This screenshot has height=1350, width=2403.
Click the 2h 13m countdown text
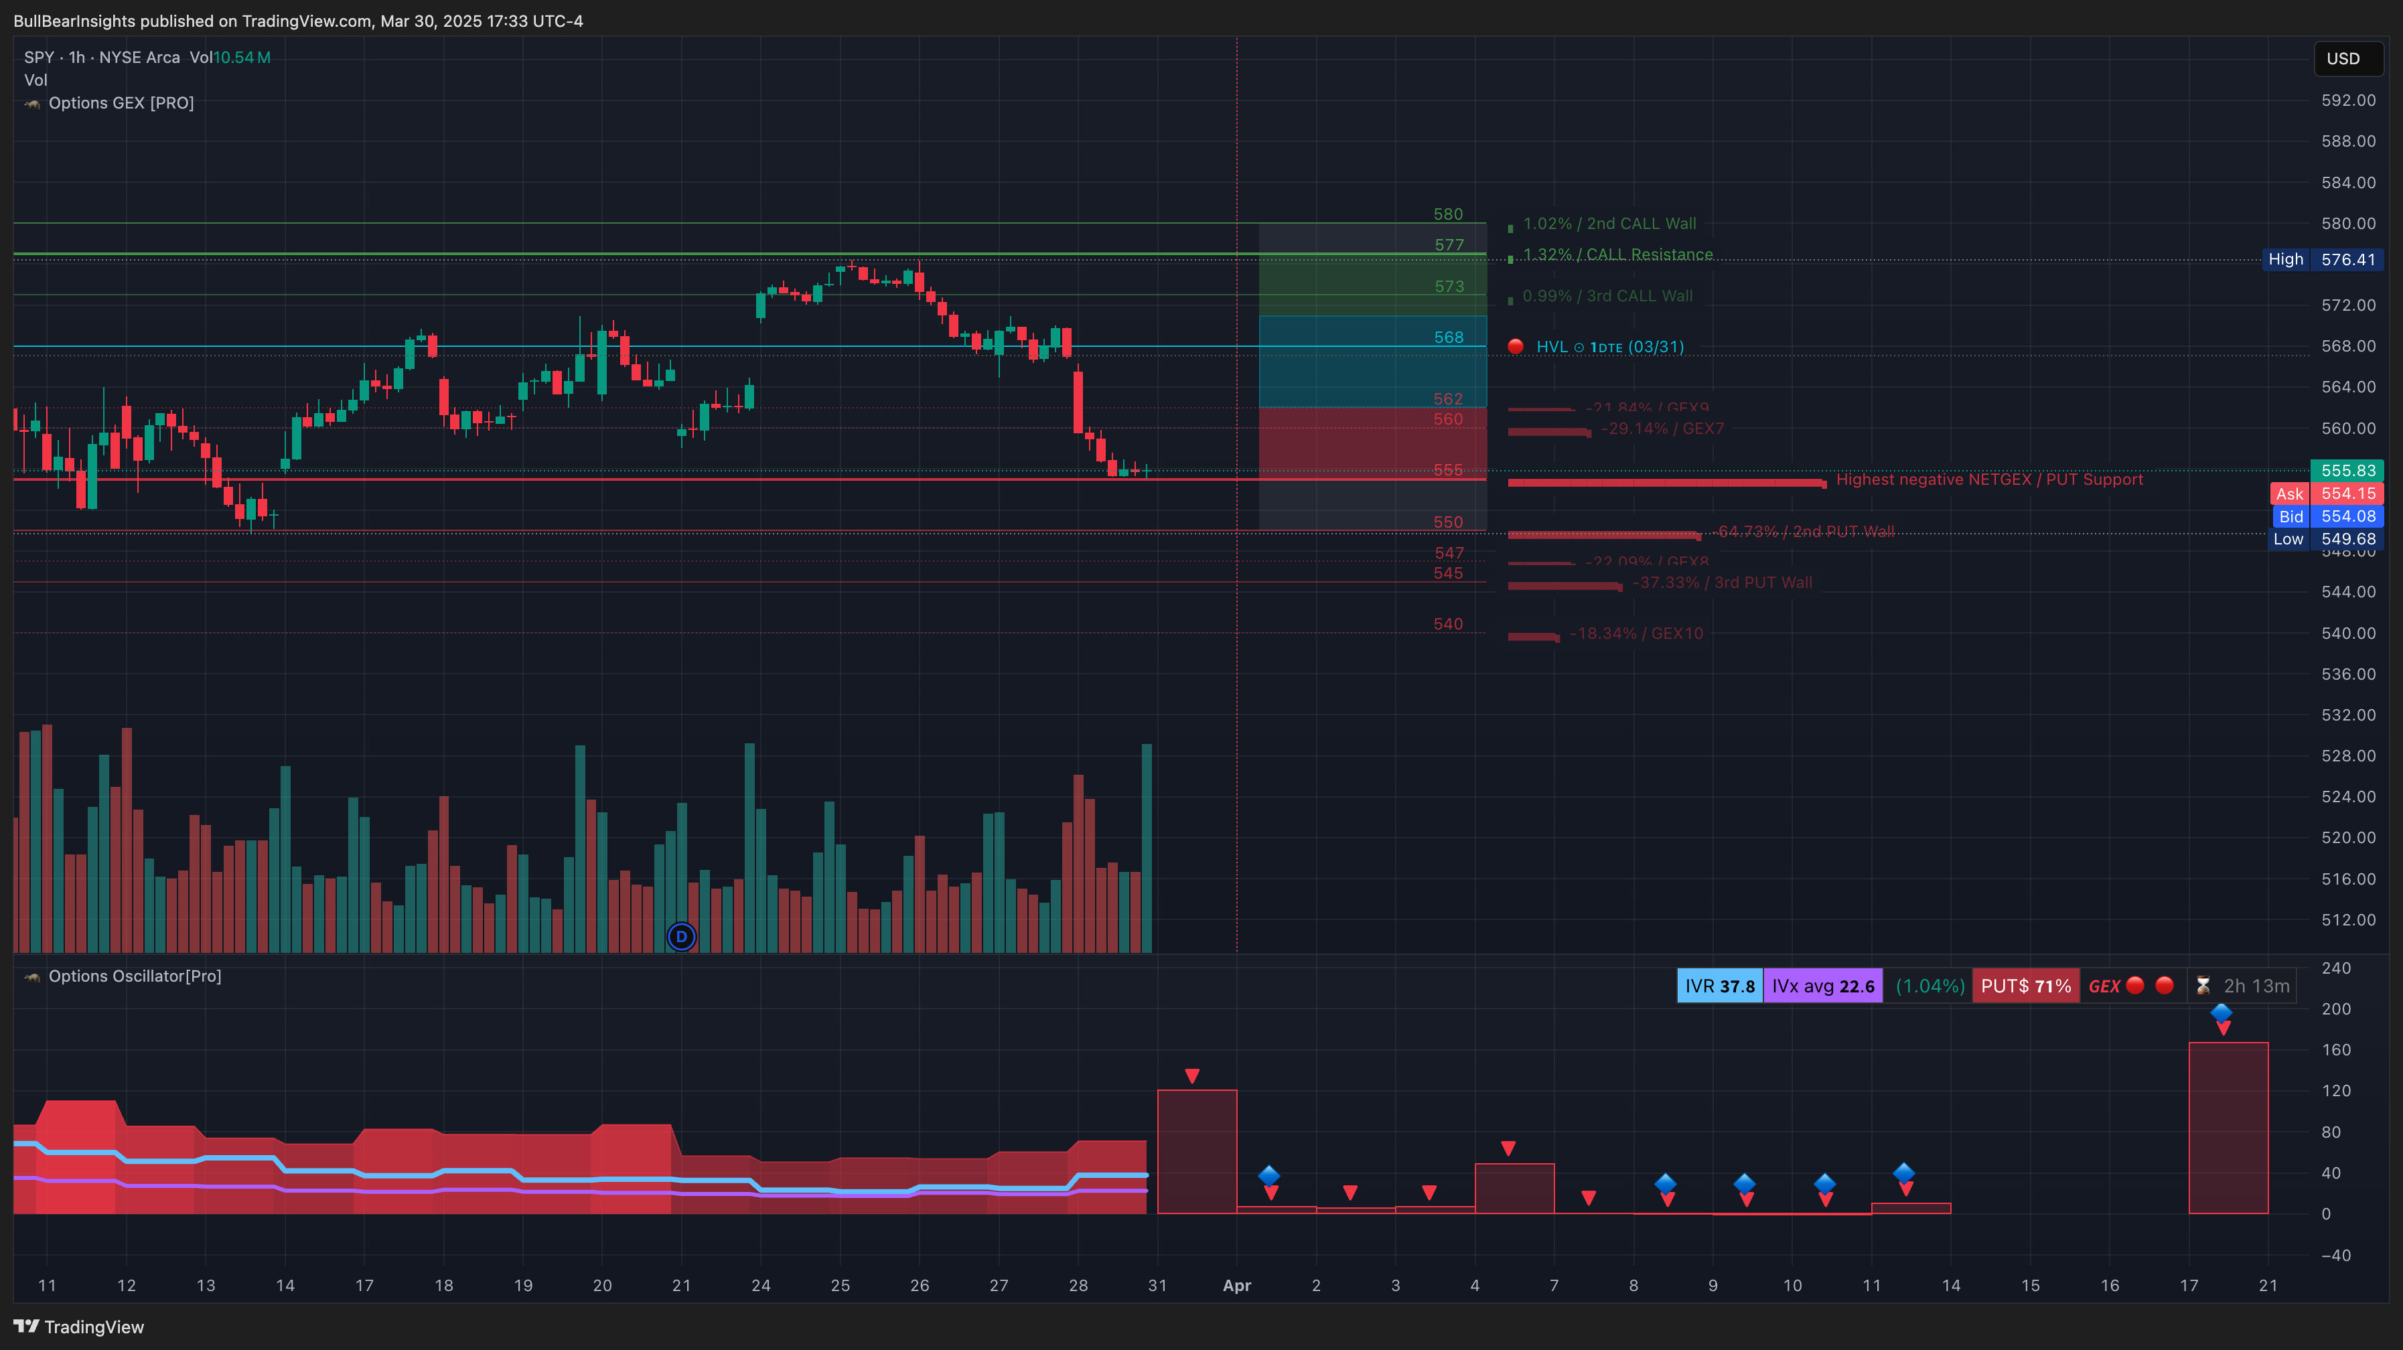2256,986
